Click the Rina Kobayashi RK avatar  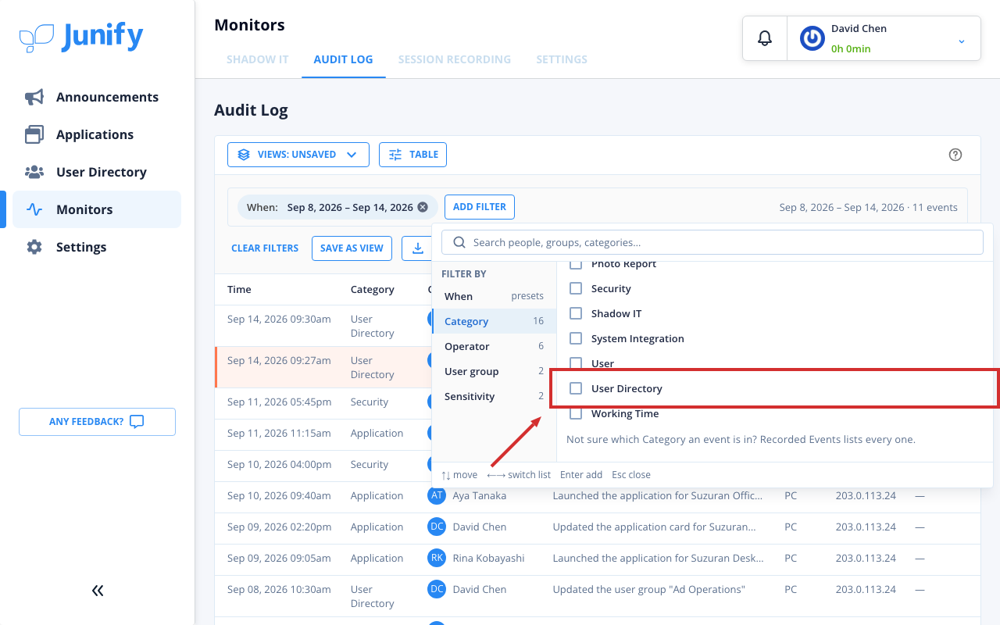click(437, 558)
